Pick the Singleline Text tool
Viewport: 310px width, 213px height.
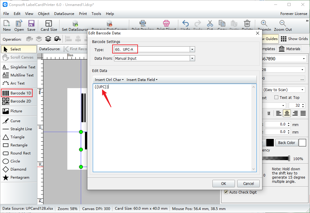(x=19, y=67)
